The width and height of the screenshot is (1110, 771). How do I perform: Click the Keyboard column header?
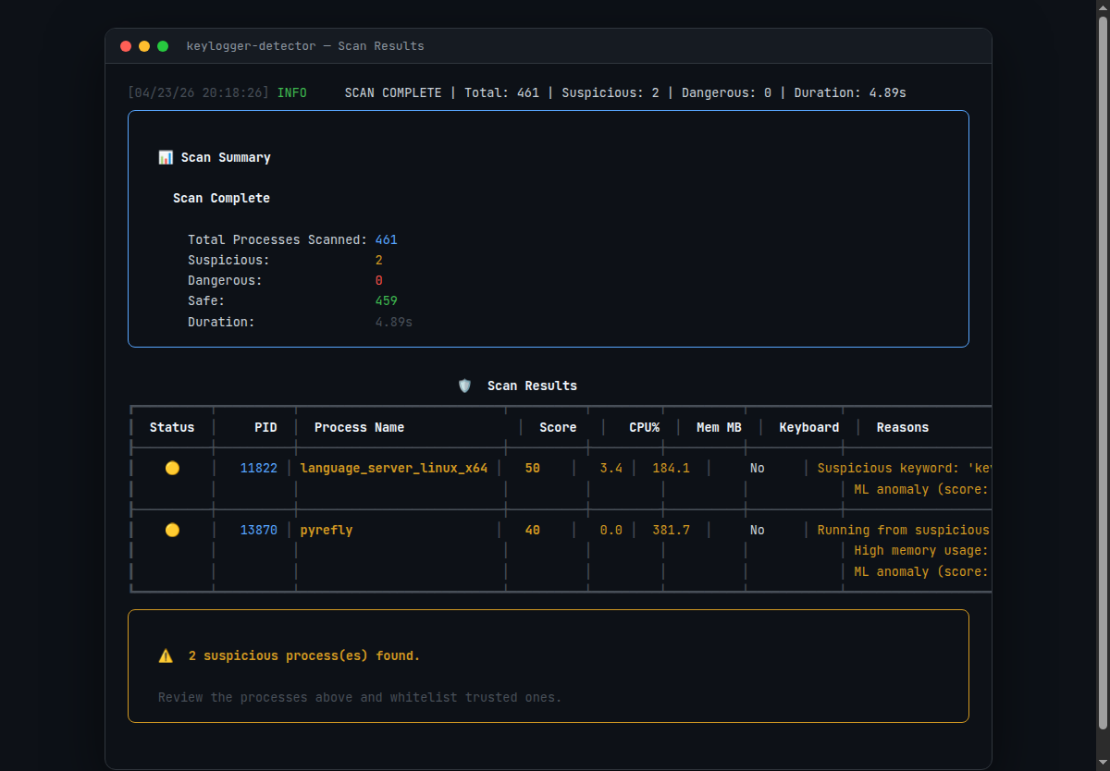808,427
